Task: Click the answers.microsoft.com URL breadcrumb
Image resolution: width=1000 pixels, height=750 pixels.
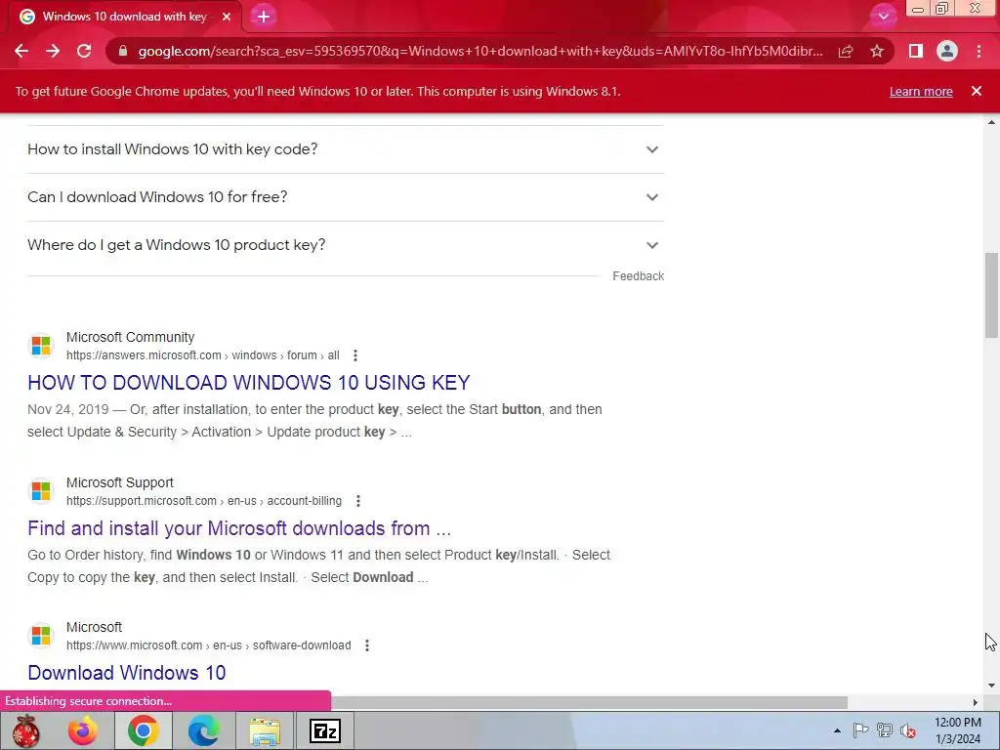Action: [203, 355]
